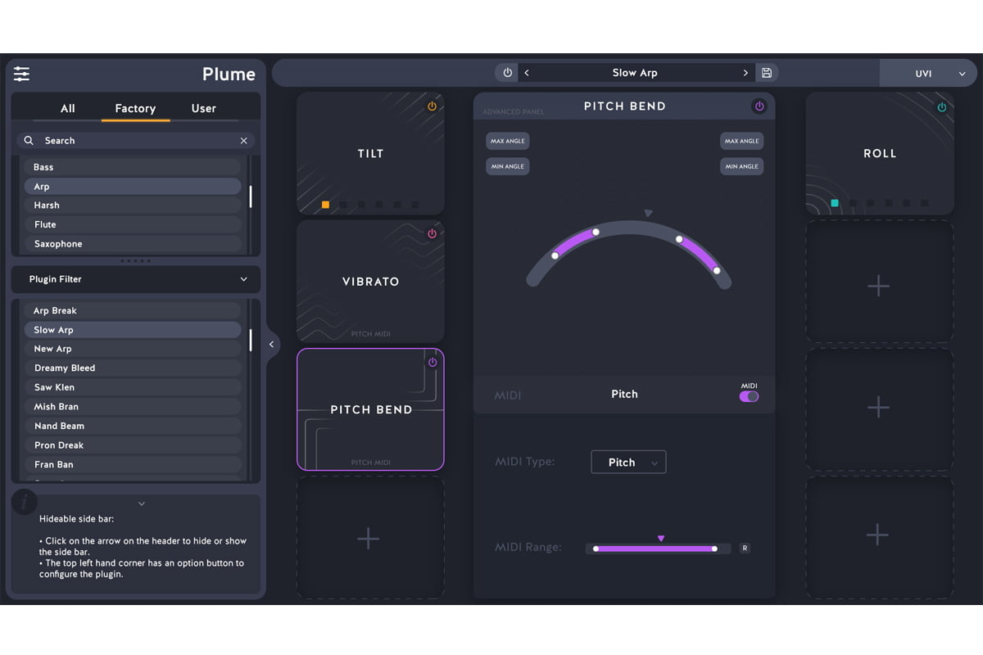Click the Slow Arp preset name in header
Viewport: 983px width, 655px height.
tap(635, 73)
